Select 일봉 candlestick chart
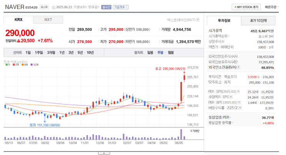The width and height of the screenshot is (286, 155). tap(150, 53)
